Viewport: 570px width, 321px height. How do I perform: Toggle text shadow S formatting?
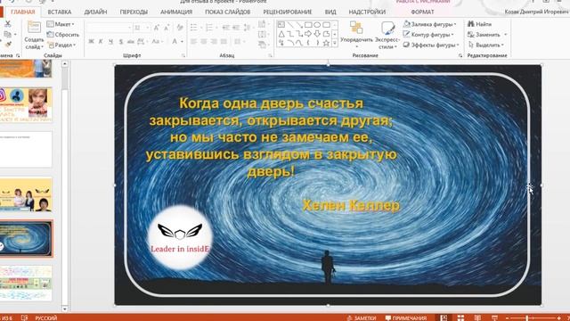(121, 42)
